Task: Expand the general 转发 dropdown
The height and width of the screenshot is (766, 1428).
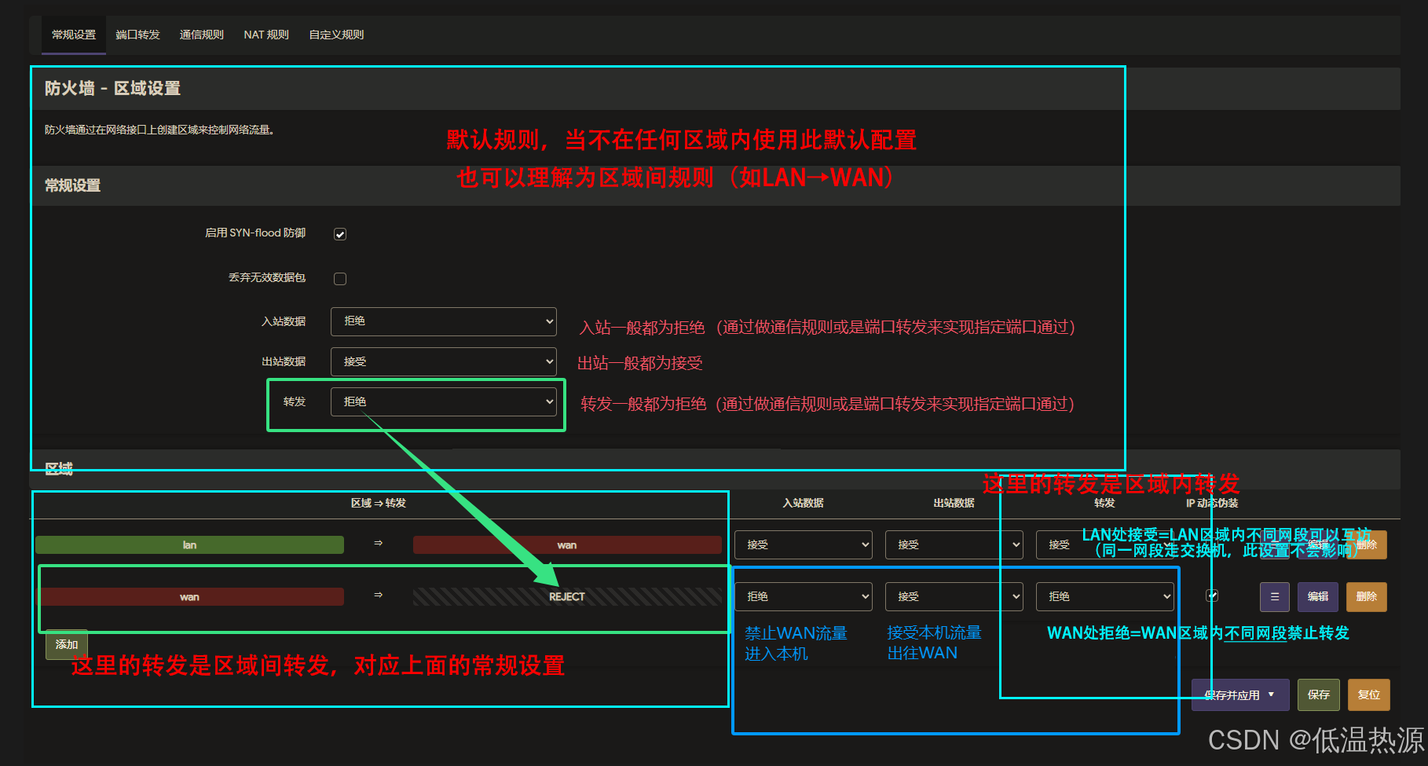Action: click(444, 401)
